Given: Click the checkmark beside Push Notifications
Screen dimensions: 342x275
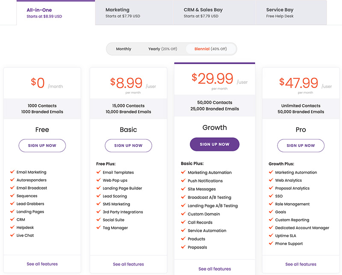Looking at the screenshot, I should pos(183,181).
